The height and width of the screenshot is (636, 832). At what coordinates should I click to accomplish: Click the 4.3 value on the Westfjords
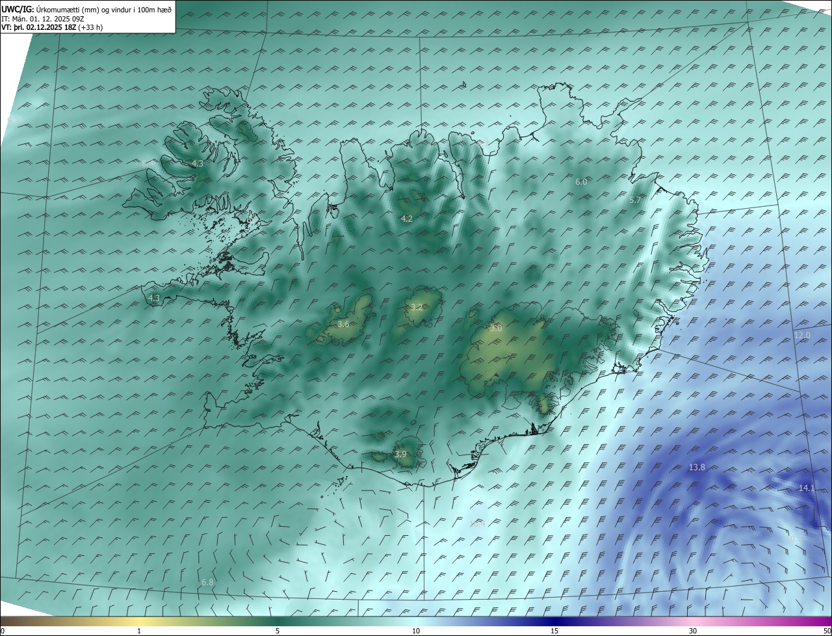198,164
